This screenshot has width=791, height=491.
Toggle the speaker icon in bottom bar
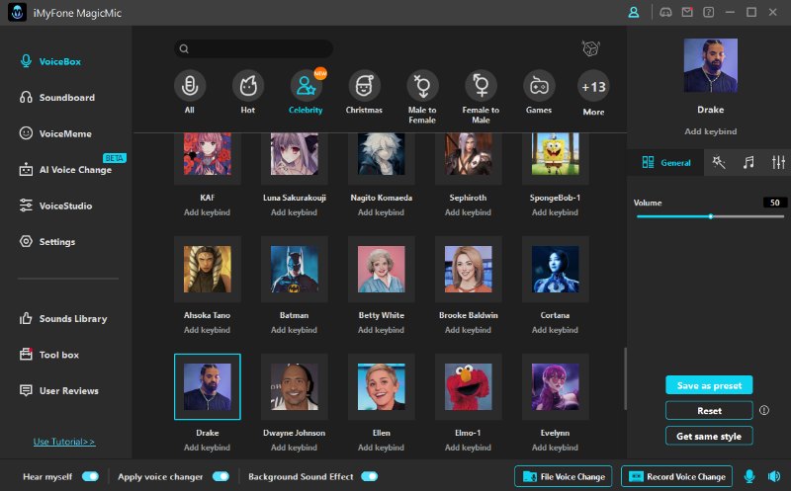774,476
